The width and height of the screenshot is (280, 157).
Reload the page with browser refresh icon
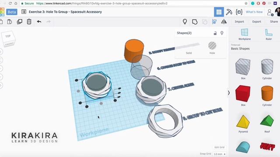[10, 3]
